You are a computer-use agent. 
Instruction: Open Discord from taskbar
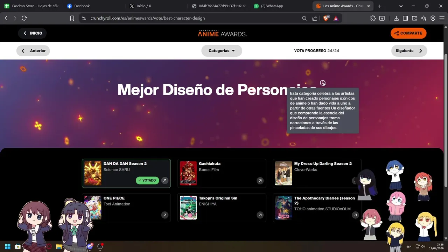click(90, 246)
